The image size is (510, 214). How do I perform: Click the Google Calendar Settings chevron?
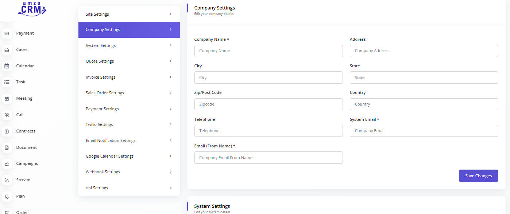[x=170, y=156]
